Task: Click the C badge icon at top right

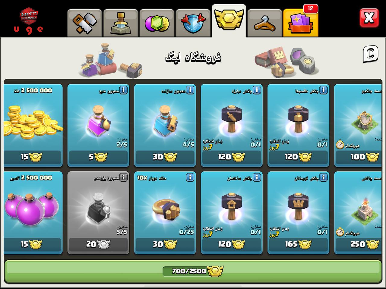Action: pyautogui.click(x=370, y=54)
